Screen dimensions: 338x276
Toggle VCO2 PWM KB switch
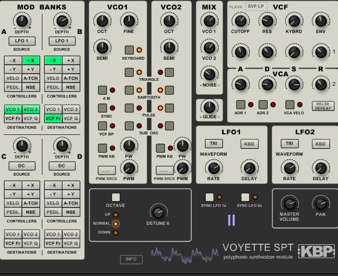(161, 148)
